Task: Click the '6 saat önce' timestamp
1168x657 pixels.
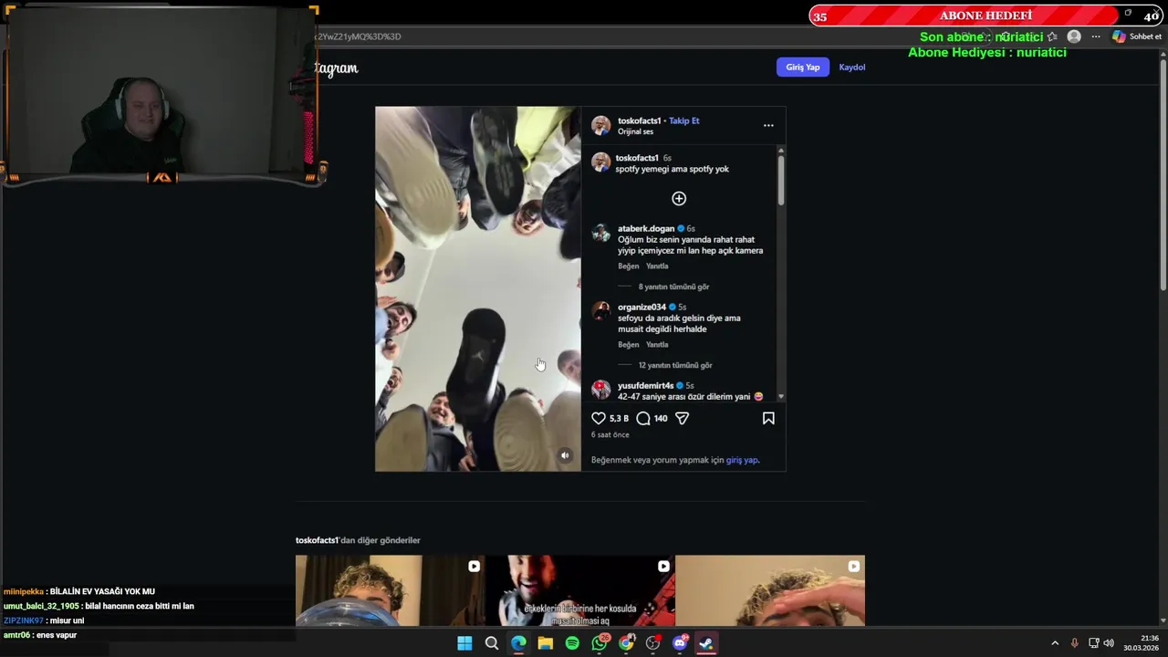Action: (x=610, y=435)
